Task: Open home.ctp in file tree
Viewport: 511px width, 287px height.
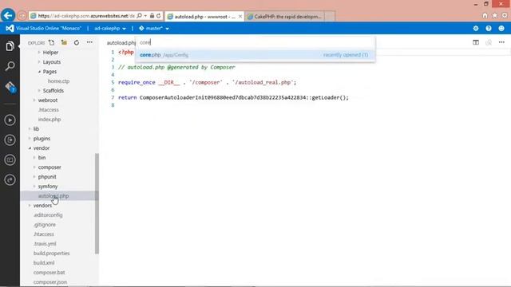Action: point(58,81)
